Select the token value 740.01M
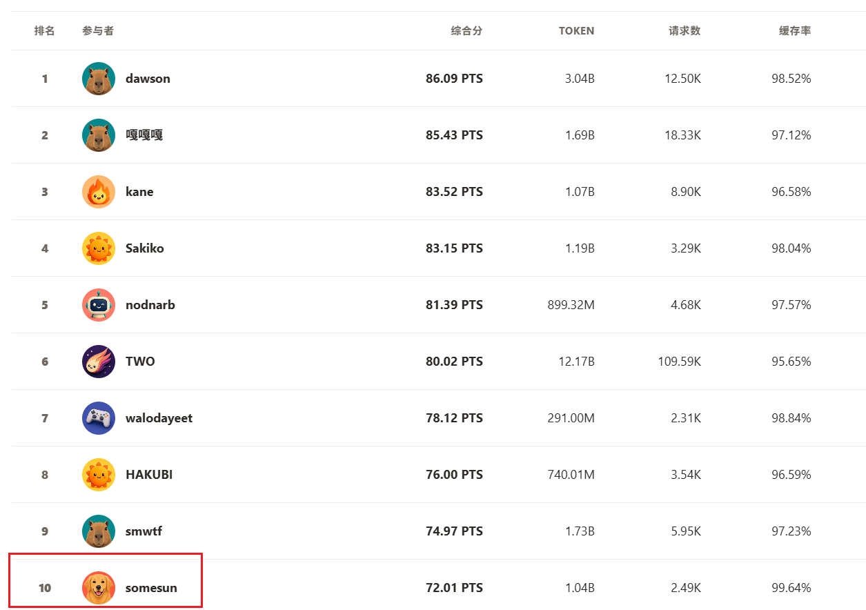 tap(571, 475)
